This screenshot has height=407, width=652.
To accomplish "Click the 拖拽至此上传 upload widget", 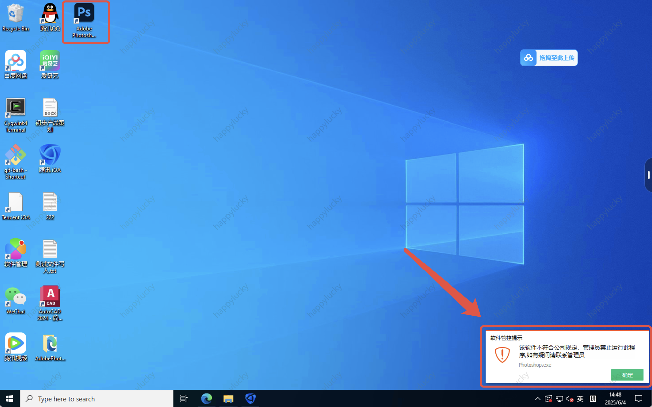I will tap(549, 58).
